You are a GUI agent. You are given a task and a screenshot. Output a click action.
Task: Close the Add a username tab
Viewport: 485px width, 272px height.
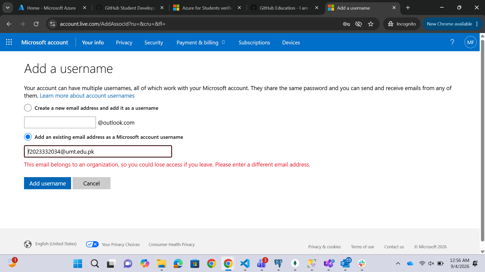click(x=394, y=8)
